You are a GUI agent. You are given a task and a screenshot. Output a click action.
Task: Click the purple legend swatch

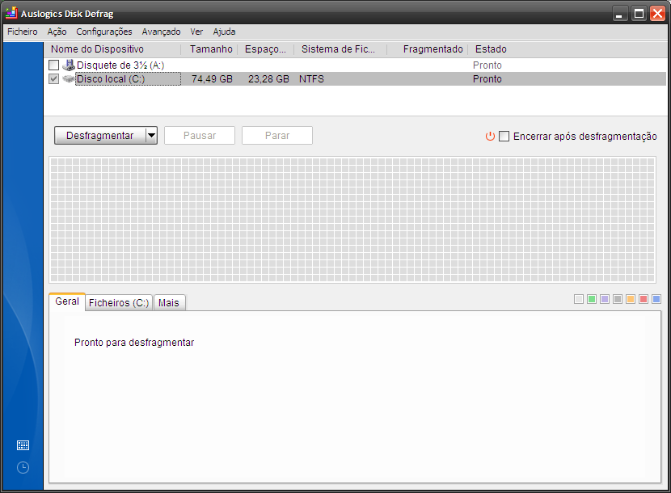604,299
